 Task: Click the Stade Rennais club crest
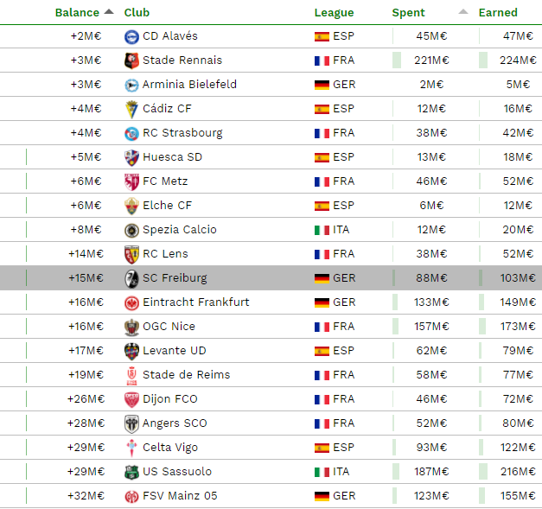click(131, 60)
